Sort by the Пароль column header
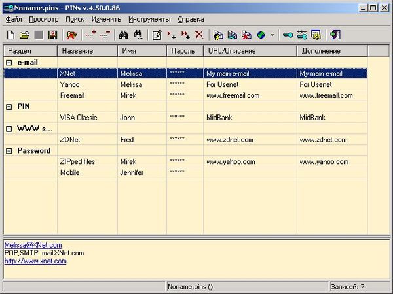Screen dimensions: 393x294 coord(185,51)
